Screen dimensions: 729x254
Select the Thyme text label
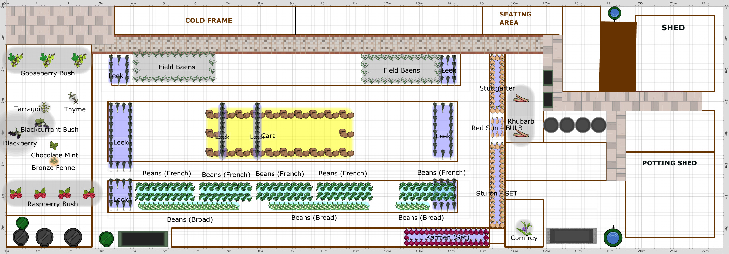point(75,109)
